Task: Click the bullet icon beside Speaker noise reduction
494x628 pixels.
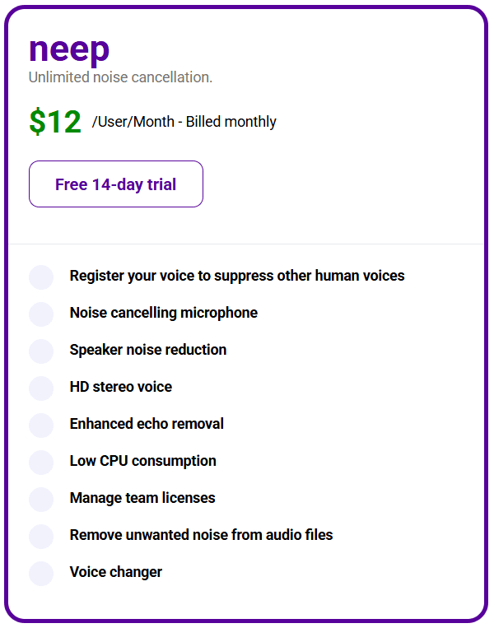Action: click(x=41, y=351)
